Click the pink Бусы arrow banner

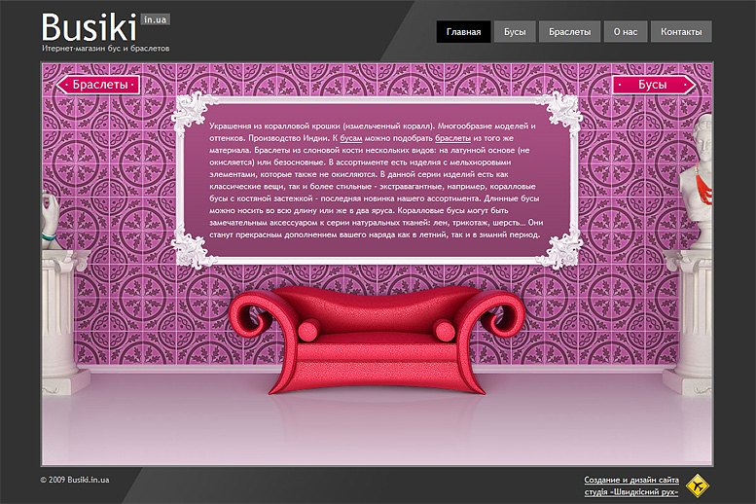(654, 85)
